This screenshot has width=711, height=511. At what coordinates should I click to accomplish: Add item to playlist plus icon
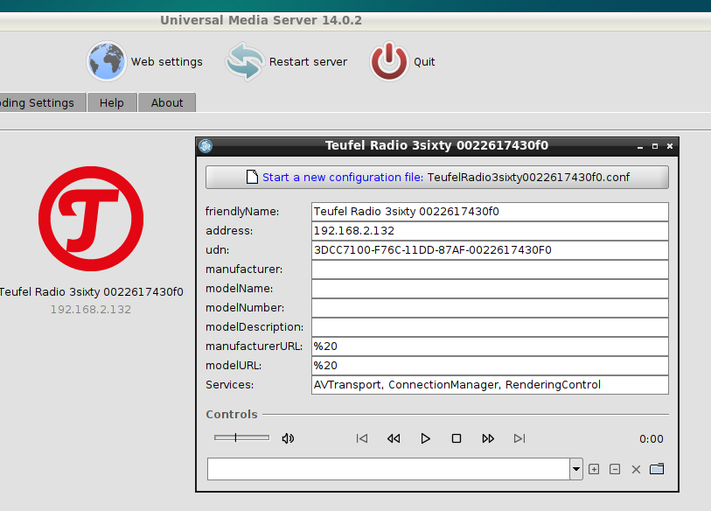point(594,469)
